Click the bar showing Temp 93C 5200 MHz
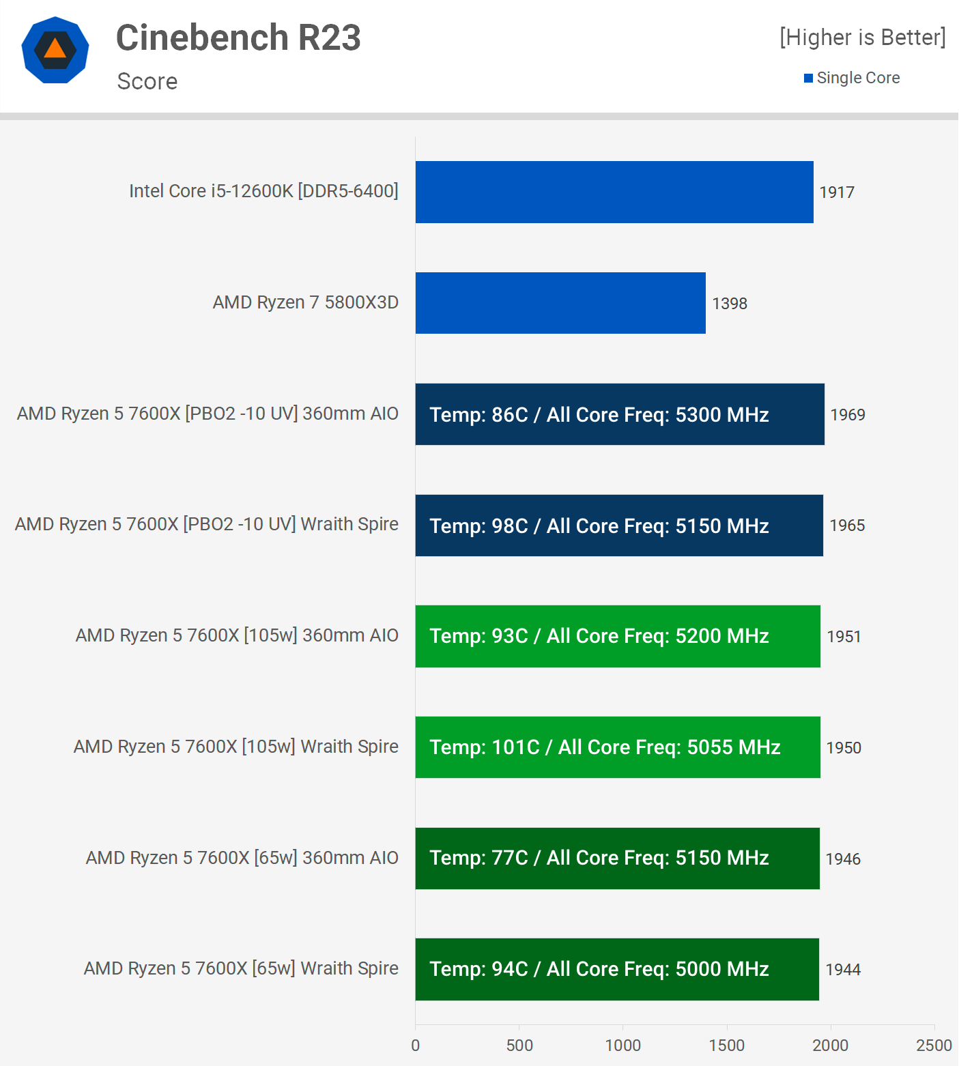Image resolution: width=959 pixels, height=1066 pixels. [618, 636]
